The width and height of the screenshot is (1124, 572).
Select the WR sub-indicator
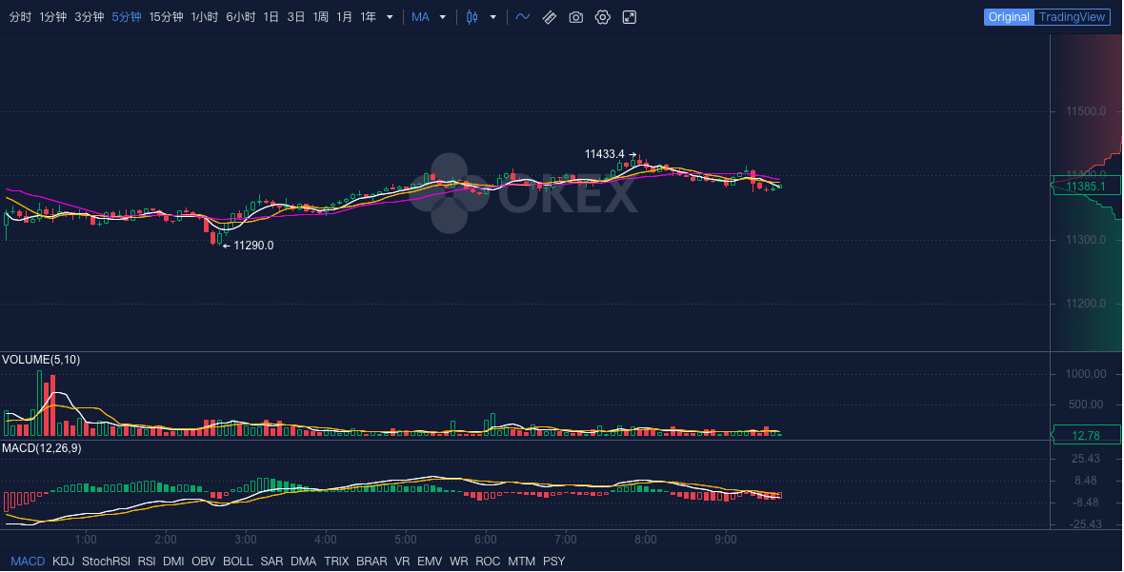pos(459,562)
